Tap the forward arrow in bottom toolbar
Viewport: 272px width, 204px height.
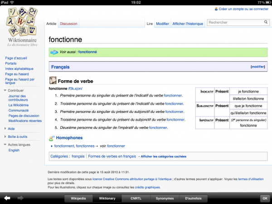click(x=20, y=198)
